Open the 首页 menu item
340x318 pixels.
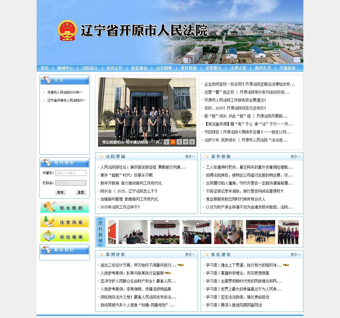coord(45,68)
